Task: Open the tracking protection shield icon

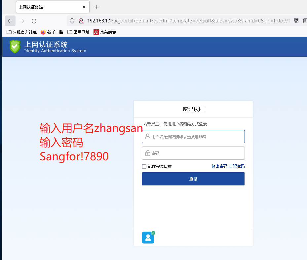Action: [x=72, y=21]
